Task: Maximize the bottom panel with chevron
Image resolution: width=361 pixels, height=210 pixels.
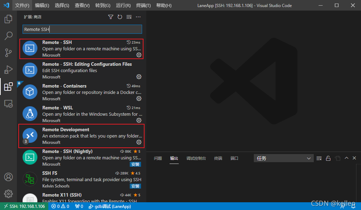Action: click(x=347, y=158)
